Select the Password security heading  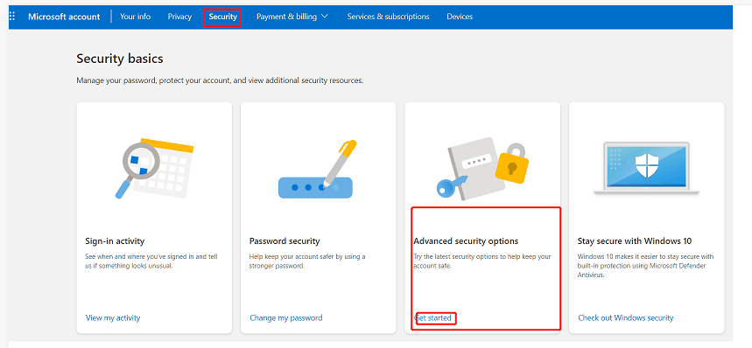tap(285, 240)
